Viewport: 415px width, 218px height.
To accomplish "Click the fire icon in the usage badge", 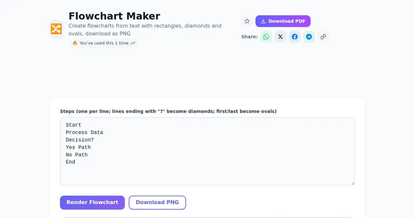I will click(x=75, y=43).
